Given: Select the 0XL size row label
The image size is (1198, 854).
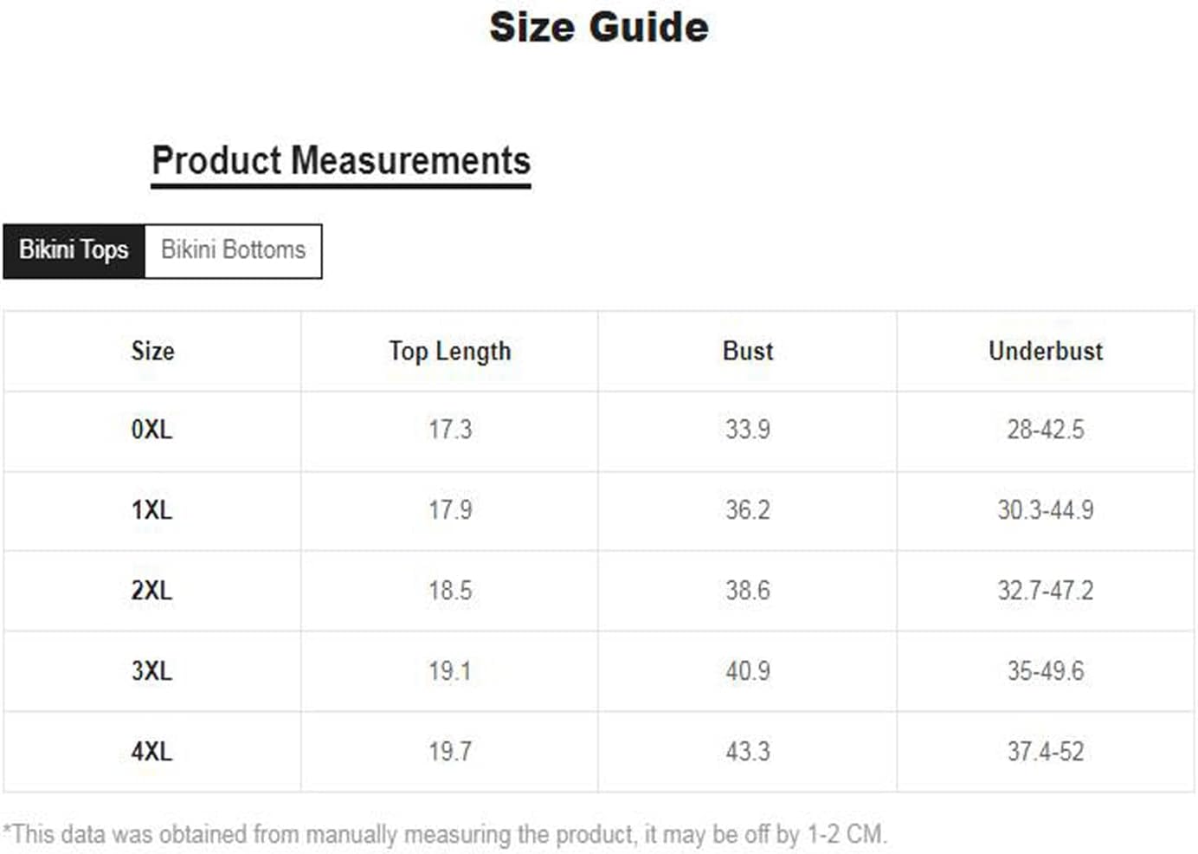Looking at the screenshot, I should click(152, 430).
